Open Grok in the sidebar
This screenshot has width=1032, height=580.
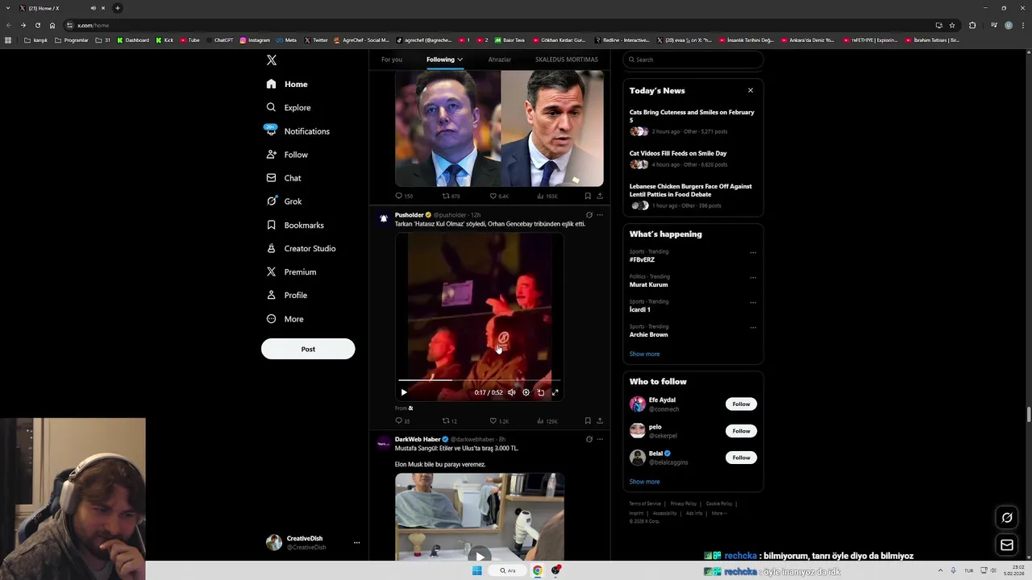(284, 201)
